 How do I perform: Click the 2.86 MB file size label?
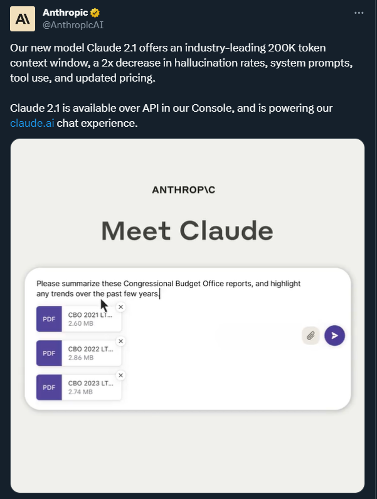coord(81,358)
